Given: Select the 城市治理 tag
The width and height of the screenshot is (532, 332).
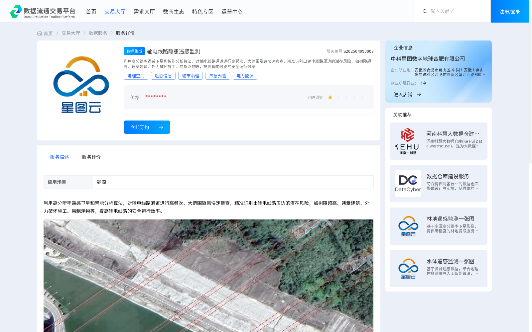Looking at the screenshot, I should click(191, 76).
